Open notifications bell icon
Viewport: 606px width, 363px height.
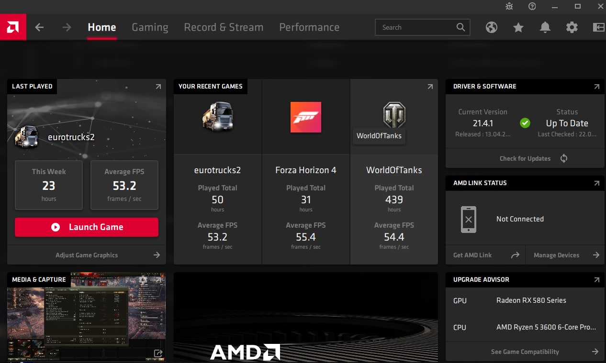[545, 27]
